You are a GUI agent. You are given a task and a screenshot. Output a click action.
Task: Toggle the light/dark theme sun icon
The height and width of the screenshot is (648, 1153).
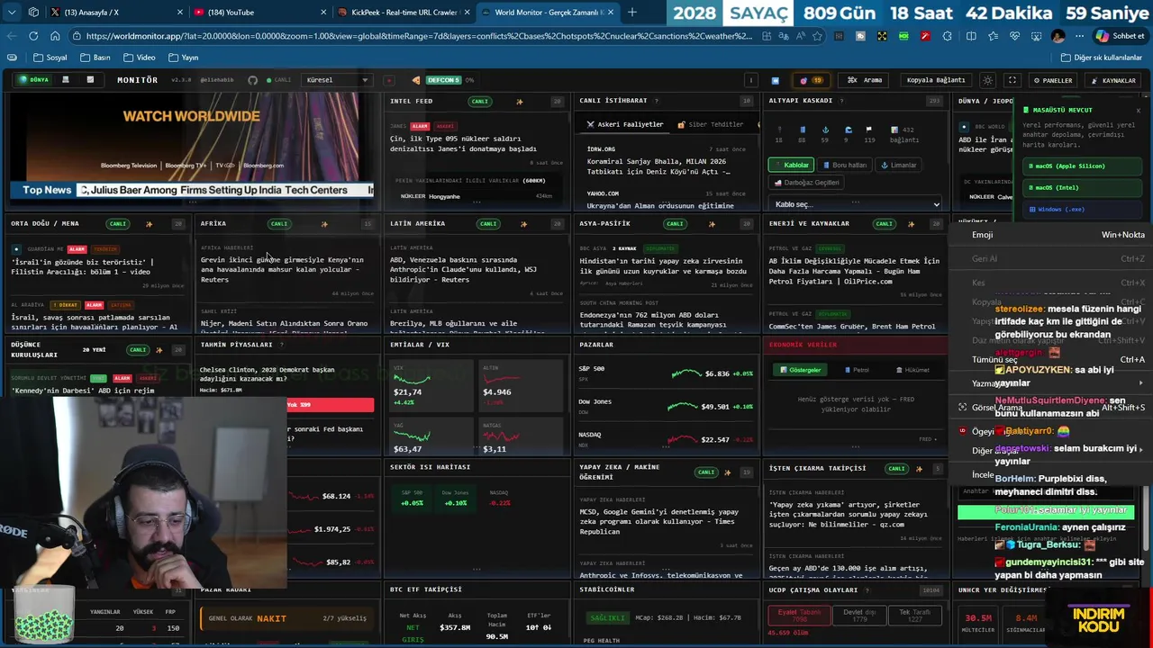tap(988, 80)
